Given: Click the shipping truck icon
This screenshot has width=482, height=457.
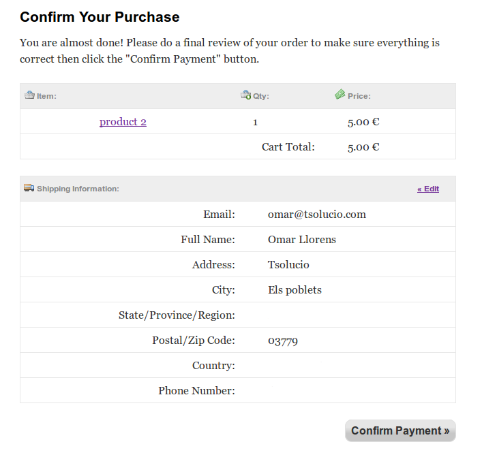Looking at the screenshot, I should click(29, 188).
